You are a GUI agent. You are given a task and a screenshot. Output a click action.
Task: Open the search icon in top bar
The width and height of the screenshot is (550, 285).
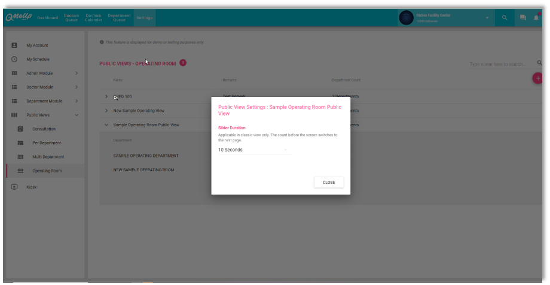[505, 18]
